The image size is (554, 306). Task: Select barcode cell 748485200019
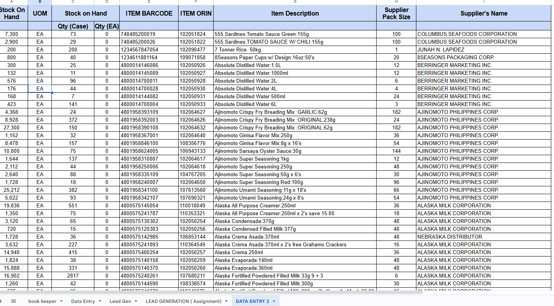(149, 34)
